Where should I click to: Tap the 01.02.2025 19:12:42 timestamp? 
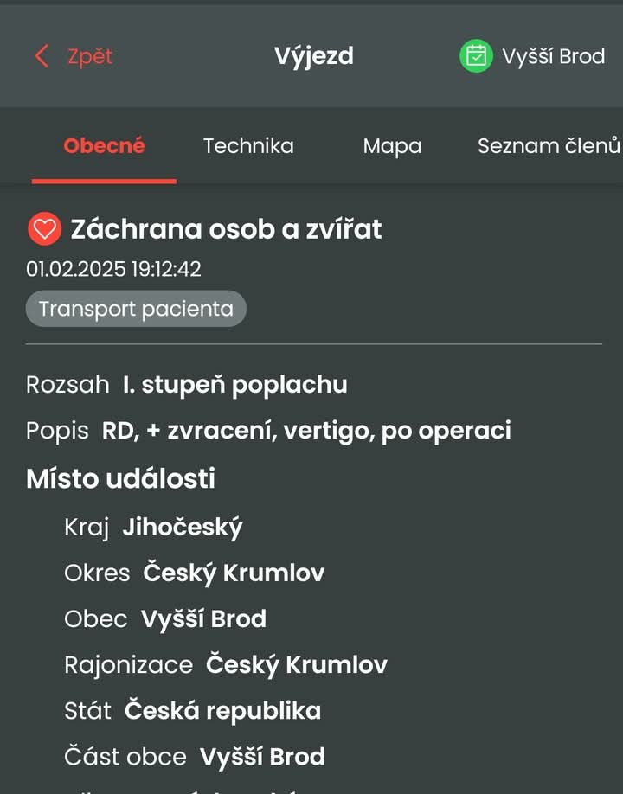point(113,269)
